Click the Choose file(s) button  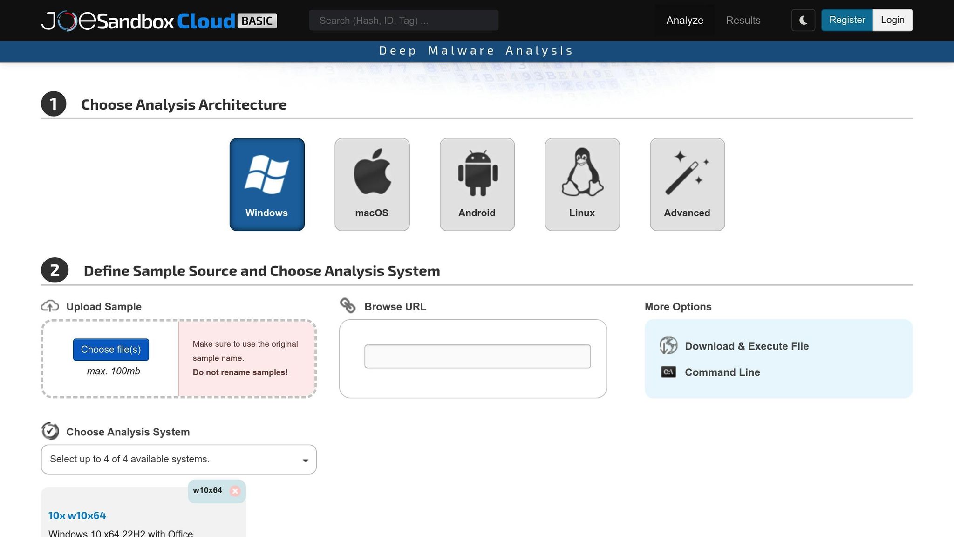[111, 350]
